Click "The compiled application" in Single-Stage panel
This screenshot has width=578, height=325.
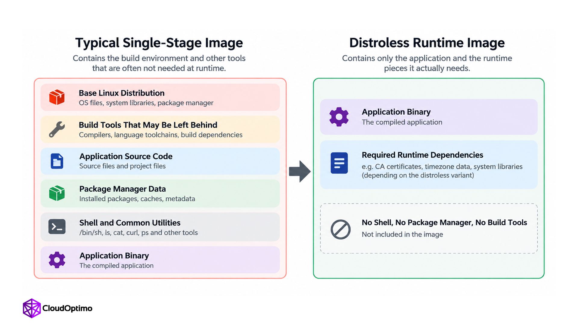pyautogui.click(x=117, y=266)
